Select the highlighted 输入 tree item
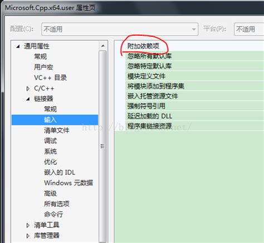 55,120
